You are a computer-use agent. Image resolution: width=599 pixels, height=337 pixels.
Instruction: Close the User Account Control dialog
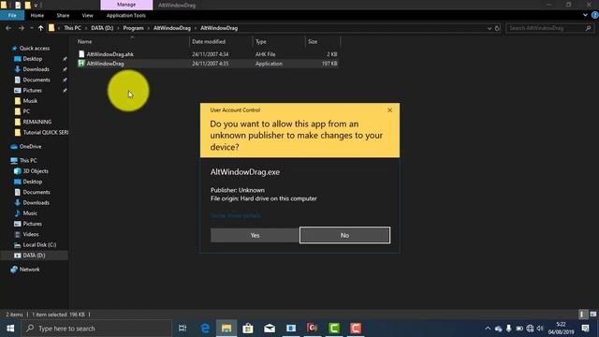[x=389, y=110]
